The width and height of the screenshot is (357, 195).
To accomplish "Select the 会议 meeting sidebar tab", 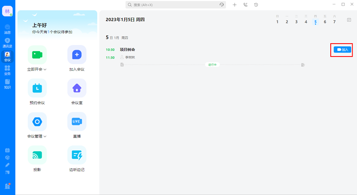I will coord(7,57).
